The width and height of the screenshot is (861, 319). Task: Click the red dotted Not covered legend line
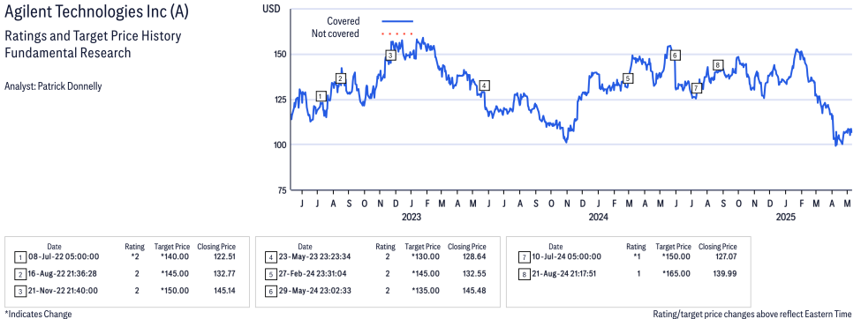click(x=397, y=34)
